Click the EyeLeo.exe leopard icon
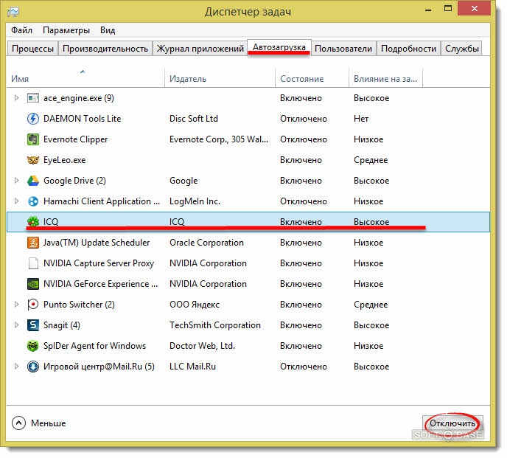Image resolution: width=507 pixels, height=458 pixels. (x=32, y=160)
